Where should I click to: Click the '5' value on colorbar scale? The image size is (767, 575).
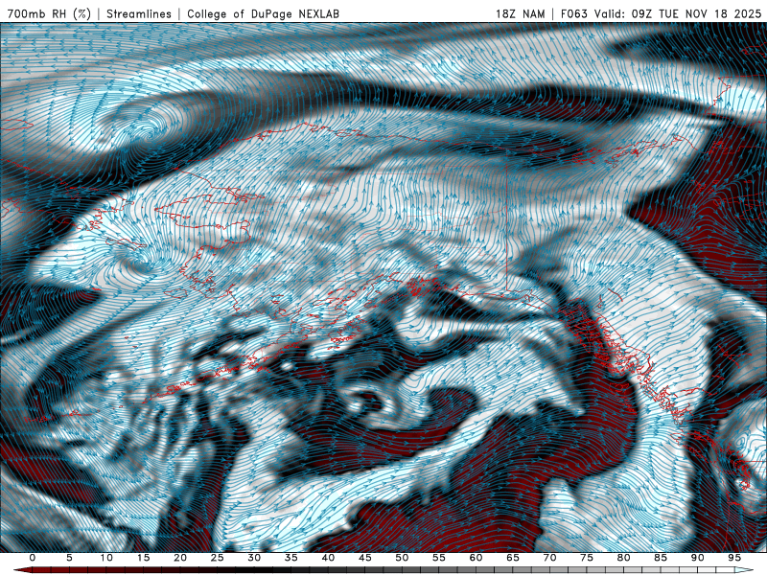click(x=69, y=558)
